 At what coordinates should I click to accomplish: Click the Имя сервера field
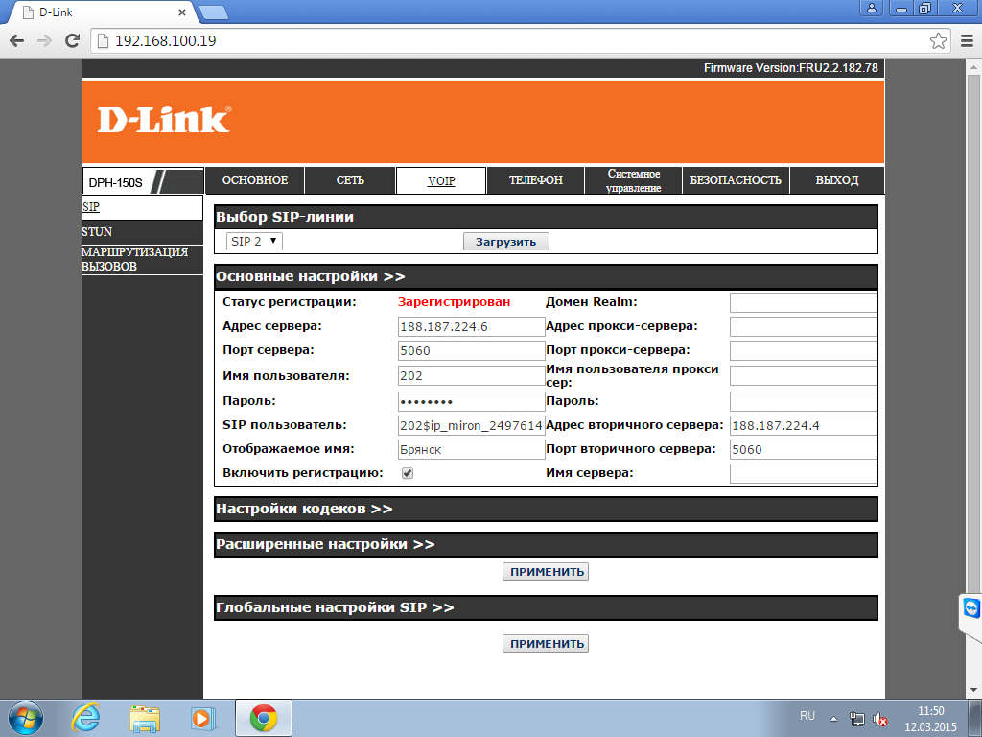pos(803,473)
